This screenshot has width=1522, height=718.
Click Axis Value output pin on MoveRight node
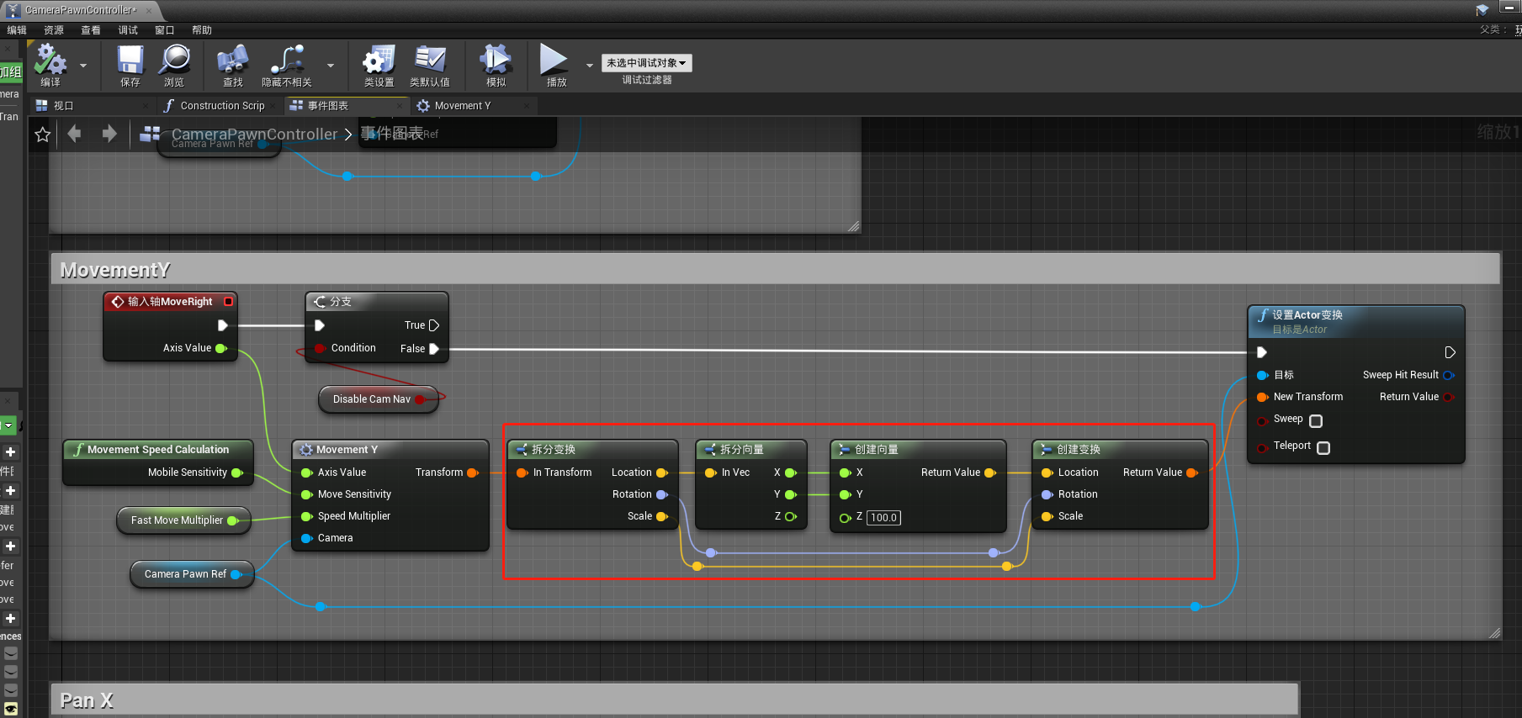[x=221, y=348]
